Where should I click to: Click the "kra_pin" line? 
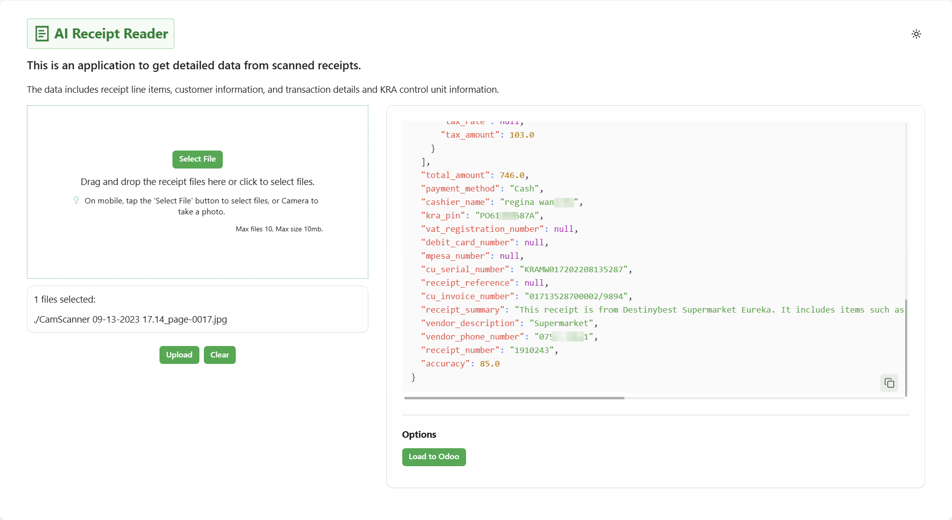[x=482, y=216]
